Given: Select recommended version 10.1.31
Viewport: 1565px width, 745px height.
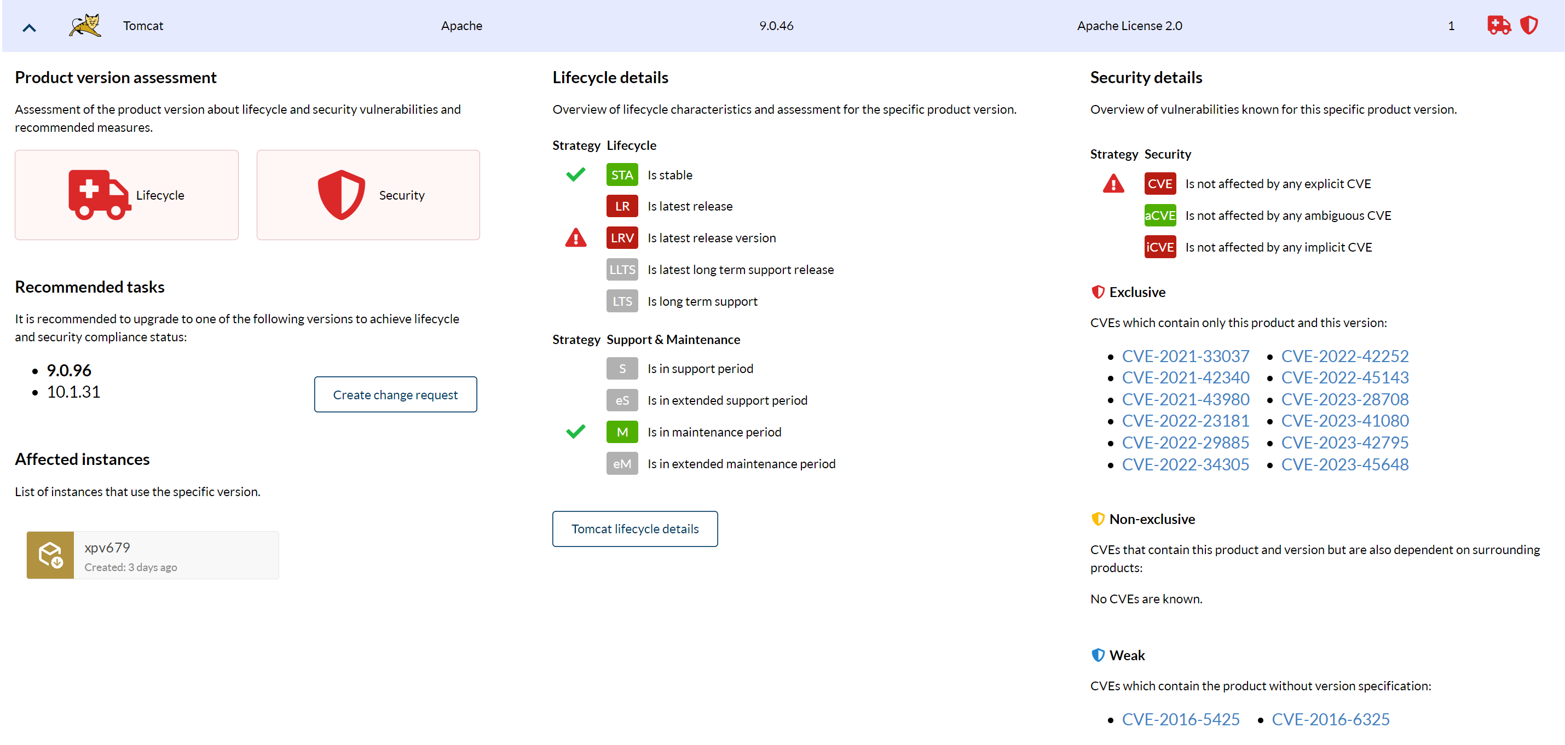Looking at the screenshot, I should 73,392.
